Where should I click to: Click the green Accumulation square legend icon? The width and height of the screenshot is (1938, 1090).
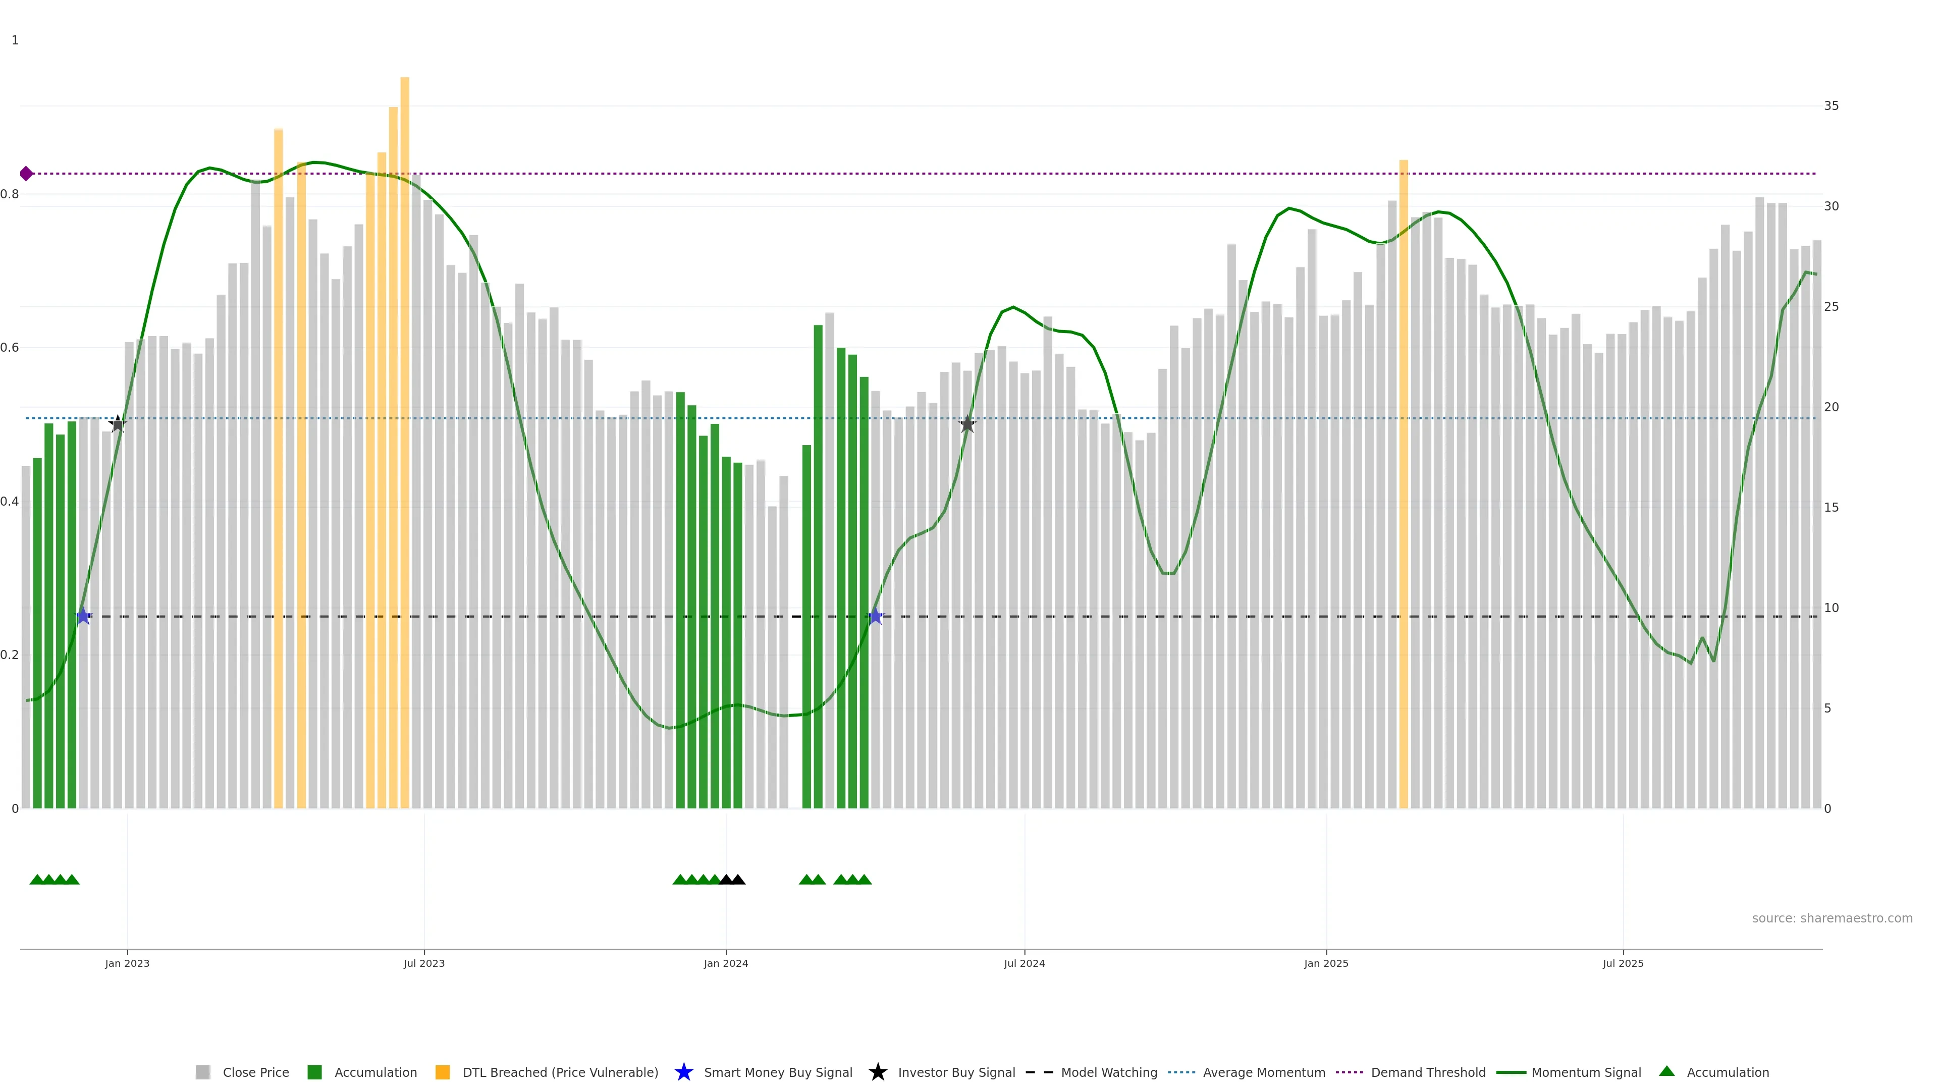[314, 1072]
